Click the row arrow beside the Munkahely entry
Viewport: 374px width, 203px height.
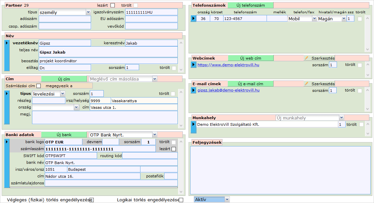pyautogui.click(x=194, y=124)
